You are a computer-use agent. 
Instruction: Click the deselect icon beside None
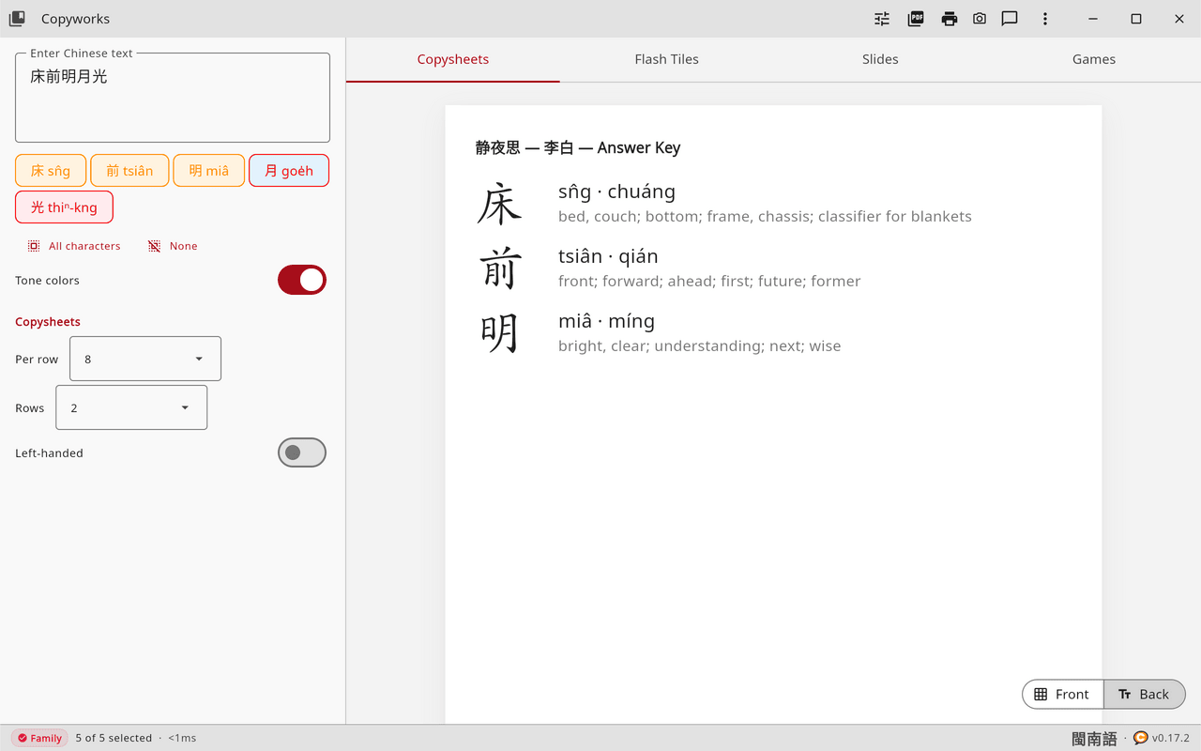[154, 246]
